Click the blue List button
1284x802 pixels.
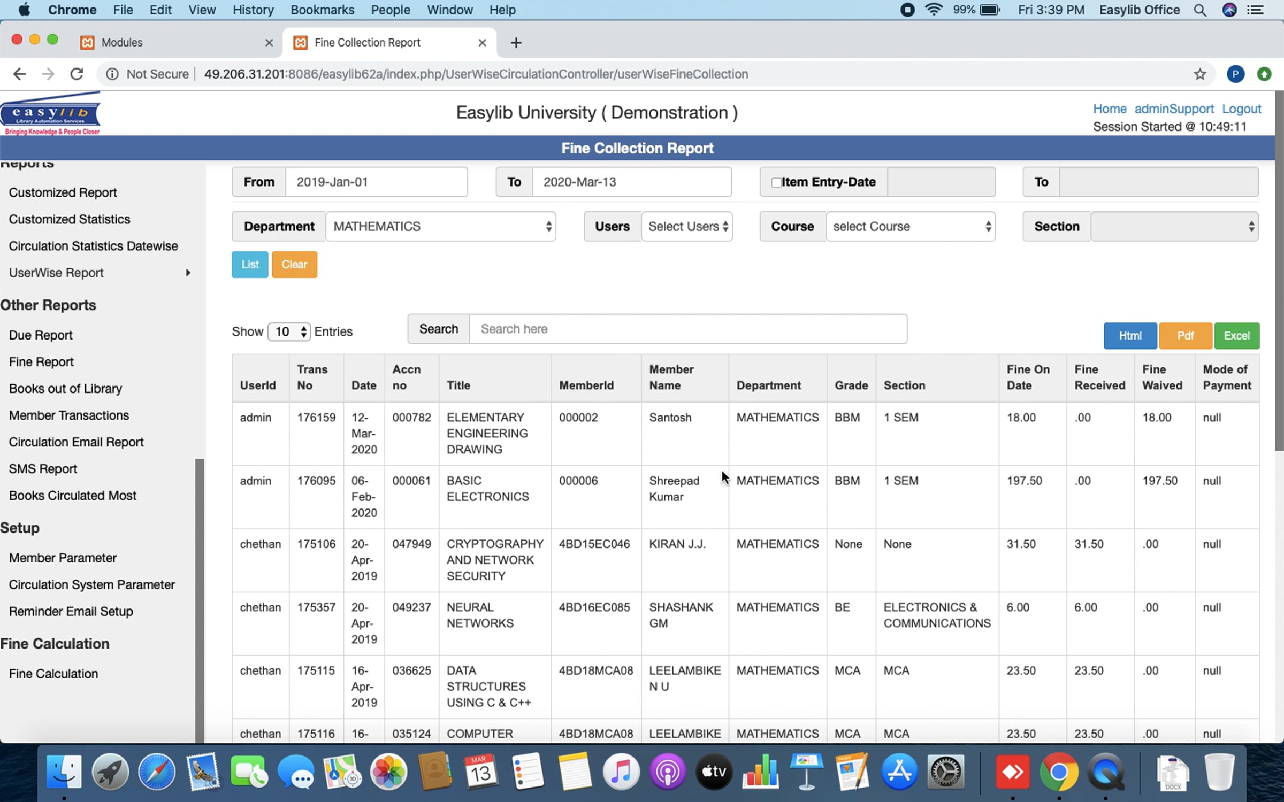tap(250, 264)
